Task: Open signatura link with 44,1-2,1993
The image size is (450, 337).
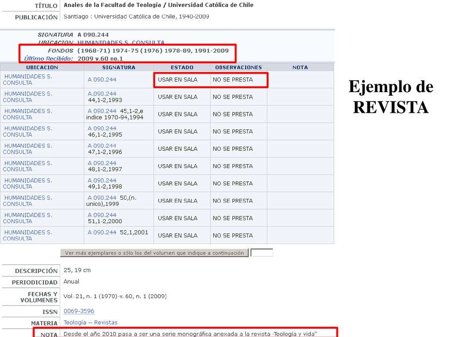Action: [102, 94]
